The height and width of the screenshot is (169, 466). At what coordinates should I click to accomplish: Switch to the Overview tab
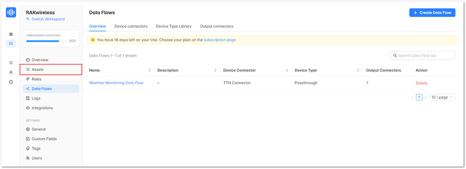[x=98, y=26]
